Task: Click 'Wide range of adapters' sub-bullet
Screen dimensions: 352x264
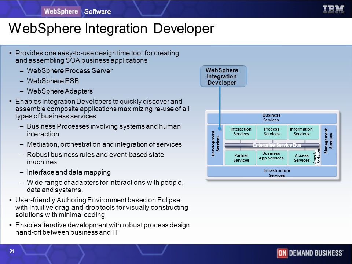Action: 105,186
